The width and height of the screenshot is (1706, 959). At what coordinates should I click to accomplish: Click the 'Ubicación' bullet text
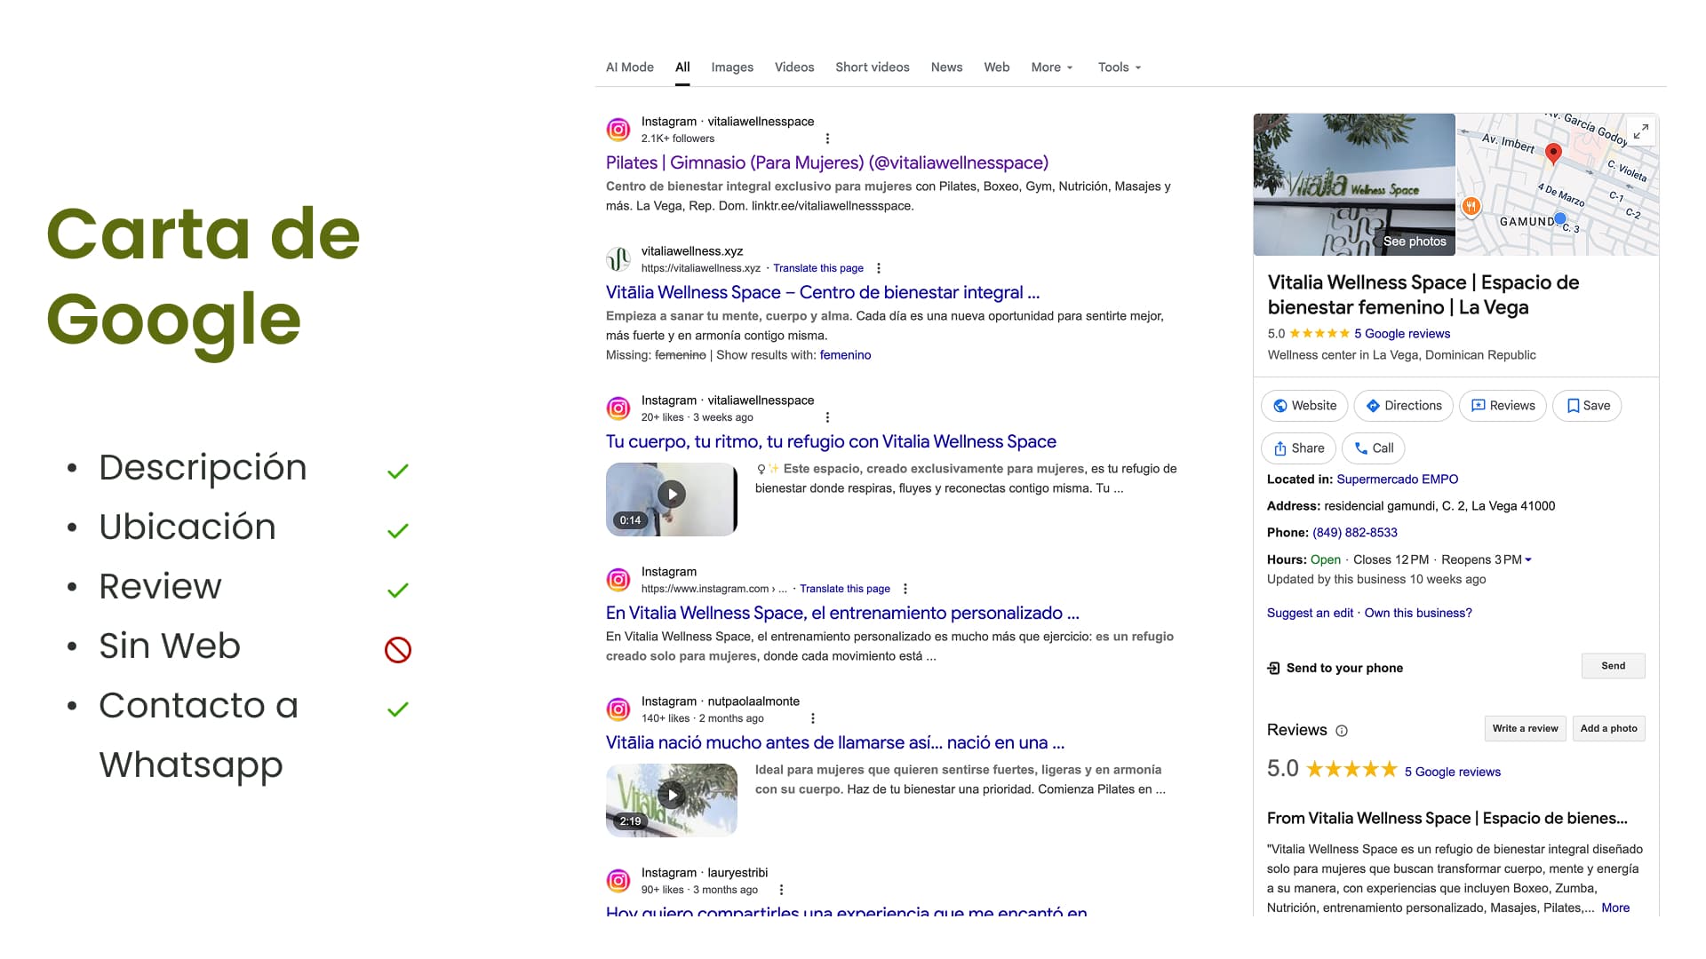(x=187, y=527)
